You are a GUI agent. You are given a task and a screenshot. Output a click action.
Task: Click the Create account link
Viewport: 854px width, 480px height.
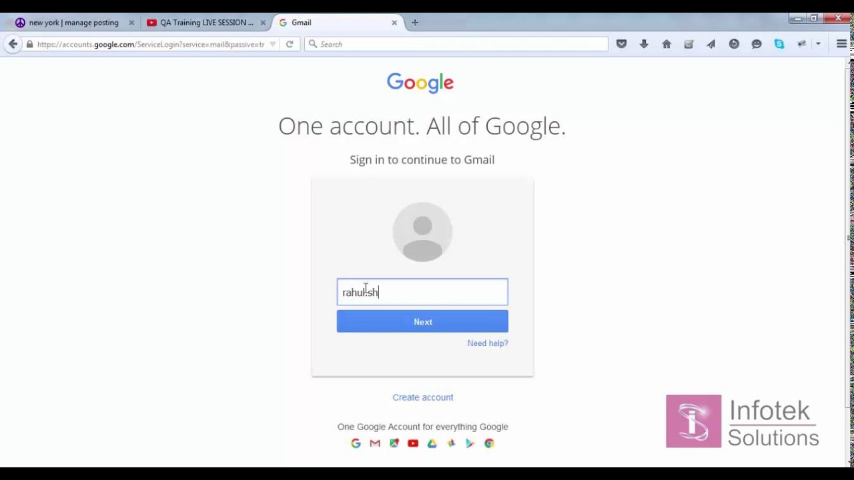click(x=423, y=397)
